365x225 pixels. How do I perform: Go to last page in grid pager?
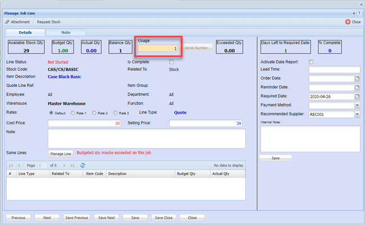coord(72,165)
